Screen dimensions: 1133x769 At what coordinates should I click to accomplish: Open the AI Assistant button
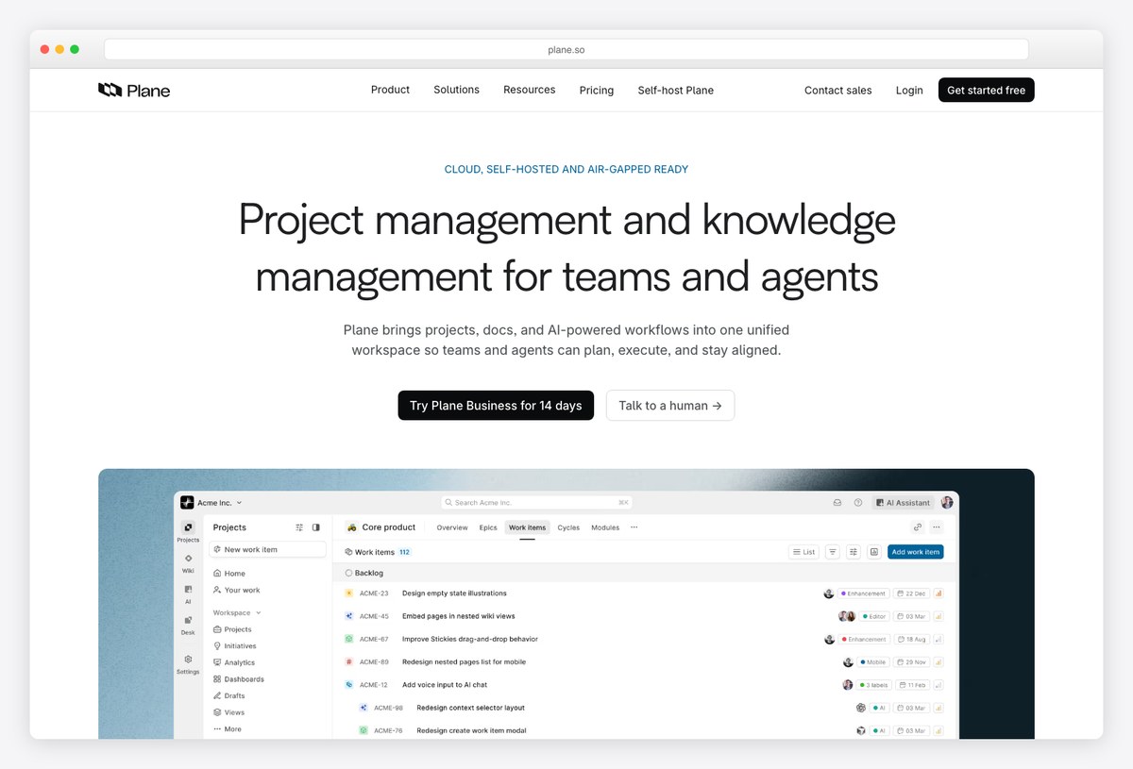[x=904, y=503]
